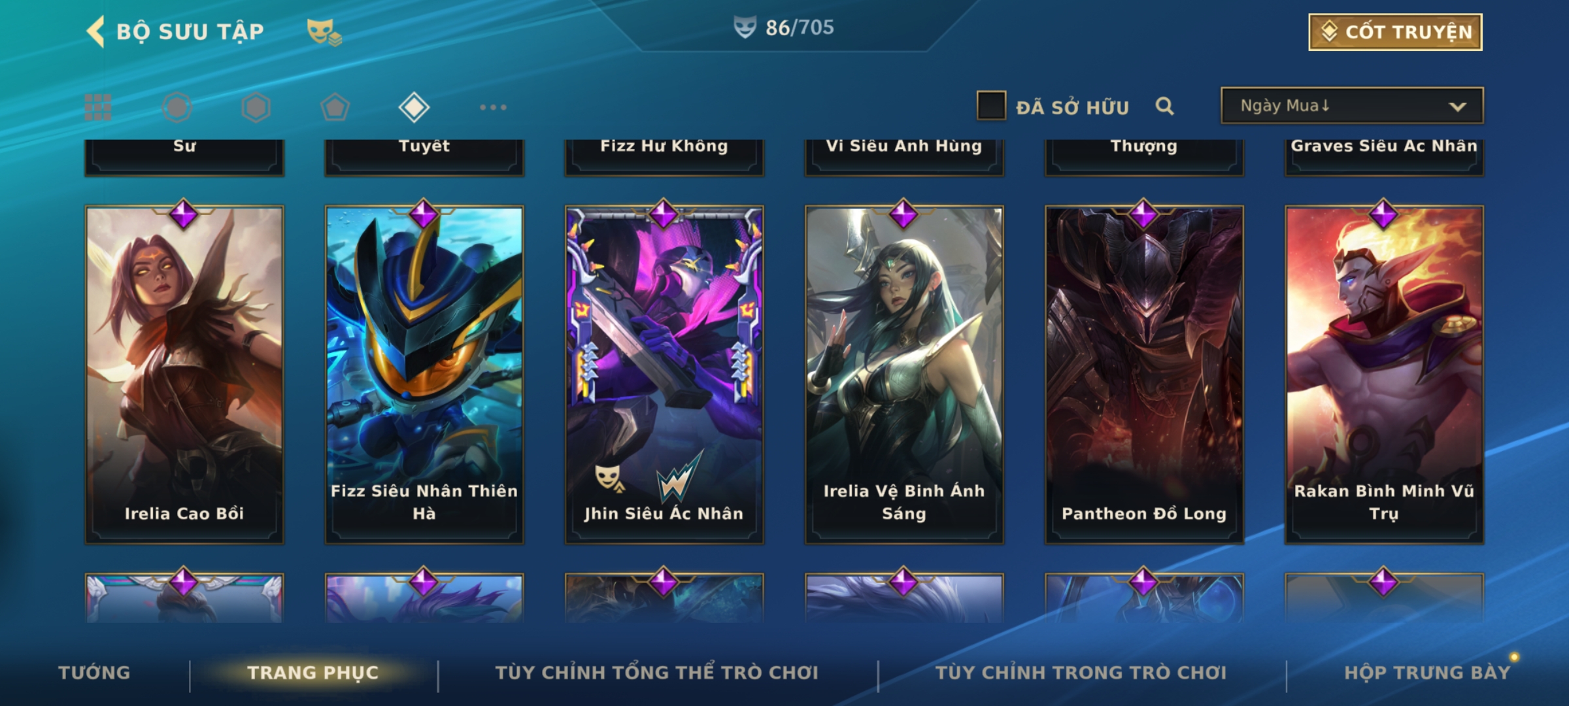Open Tùy Chỉnh Trong Trò Chơi tab
Image resolution: width=1569 pixels, height=706 pixels.
(1081, 673)
